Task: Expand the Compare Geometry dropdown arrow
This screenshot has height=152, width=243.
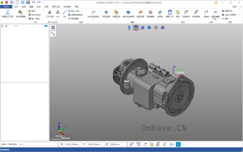Action: point(239,15)
